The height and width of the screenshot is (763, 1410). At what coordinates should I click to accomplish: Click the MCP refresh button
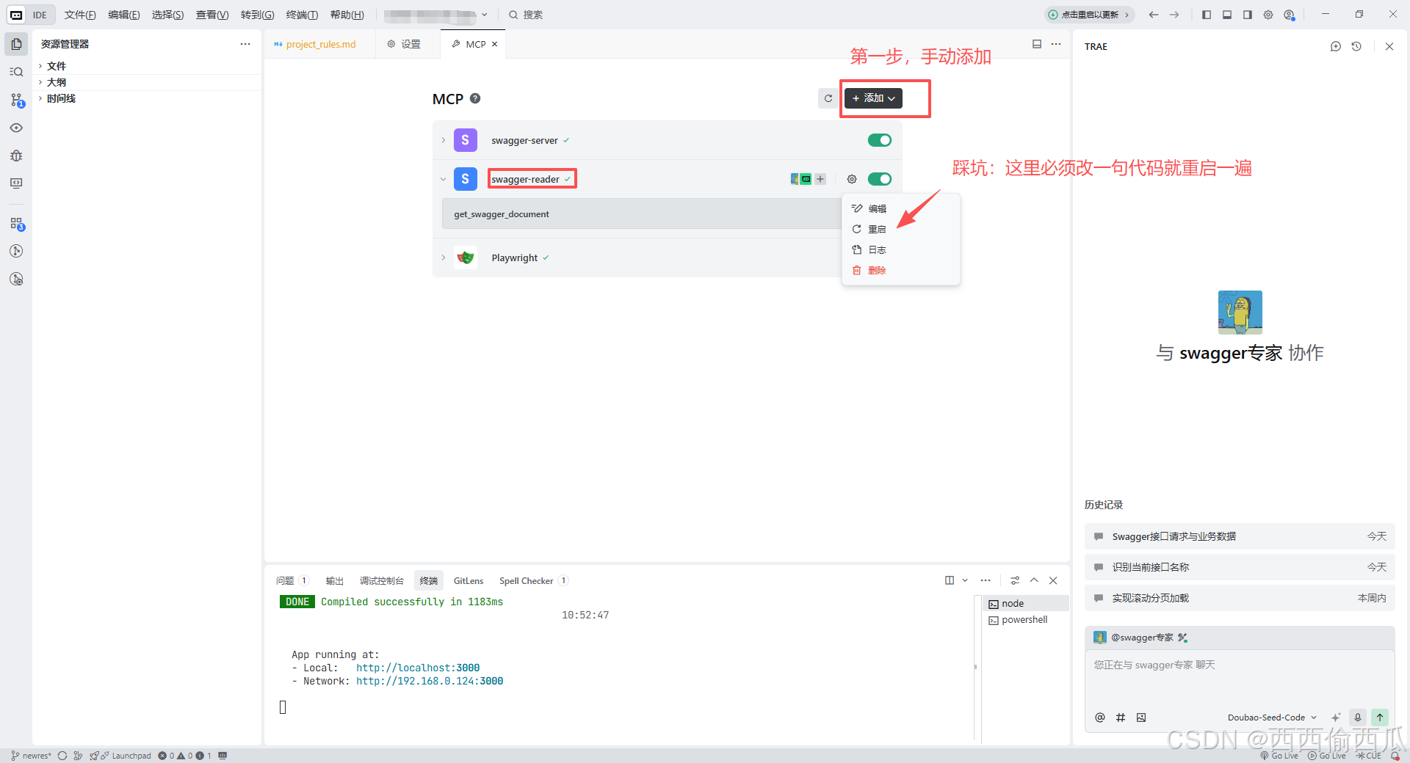coord(828,98)
